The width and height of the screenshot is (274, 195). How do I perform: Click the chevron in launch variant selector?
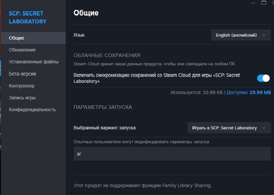[264, 128]
